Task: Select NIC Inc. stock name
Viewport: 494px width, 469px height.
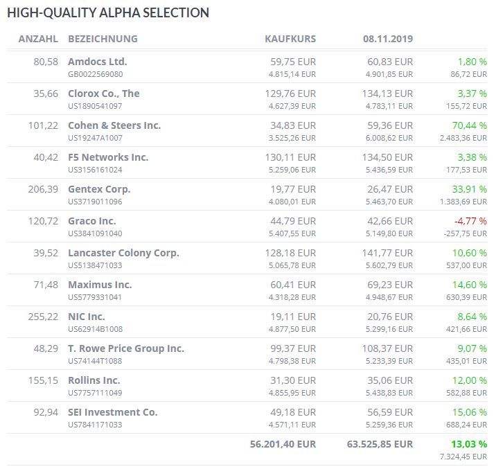Action: [x=87, y=317]
